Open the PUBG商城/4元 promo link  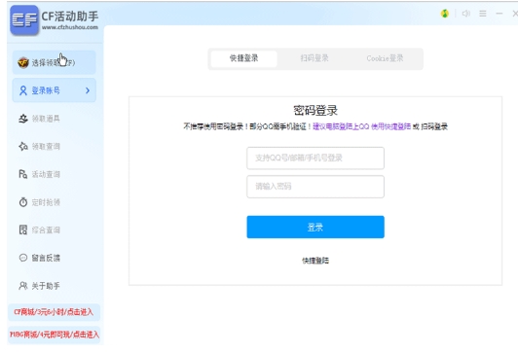55,335
